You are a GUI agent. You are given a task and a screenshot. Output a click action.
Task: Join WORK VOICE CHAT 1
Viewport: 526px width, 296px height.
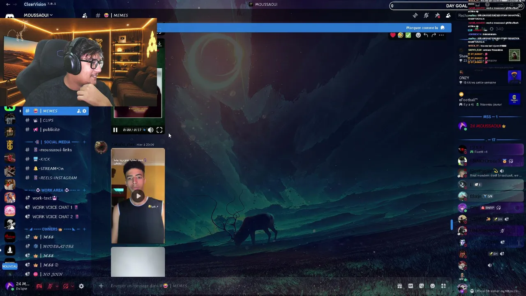(x=56, y=207)
